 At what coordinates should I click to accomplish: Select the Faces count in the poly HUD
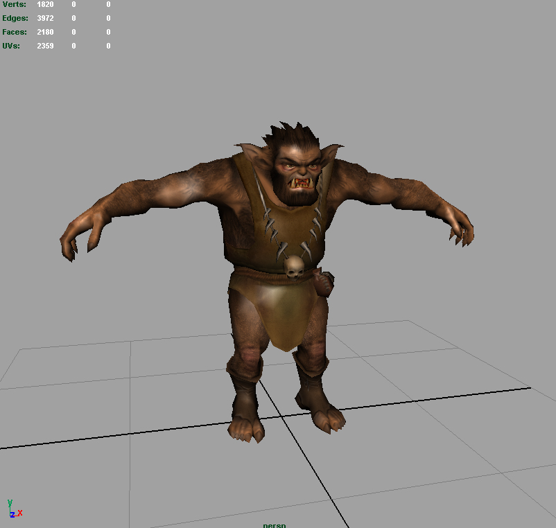click(44, 32)
